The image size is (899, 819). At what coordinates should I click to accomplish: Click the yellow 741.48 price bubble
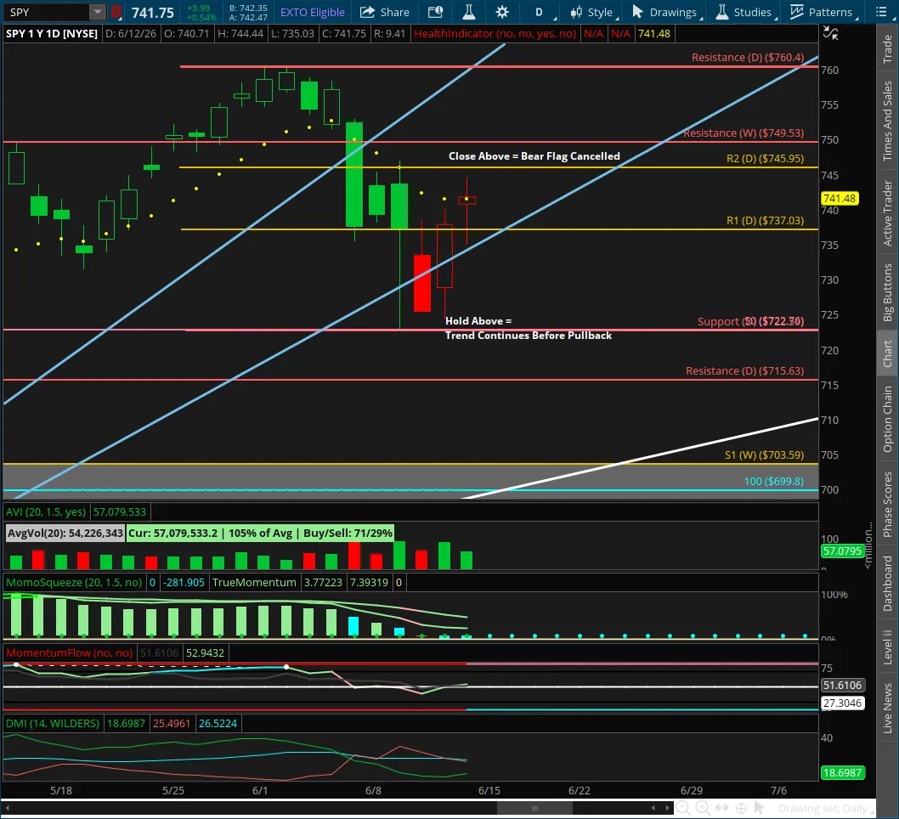click(x=840, y=198)
